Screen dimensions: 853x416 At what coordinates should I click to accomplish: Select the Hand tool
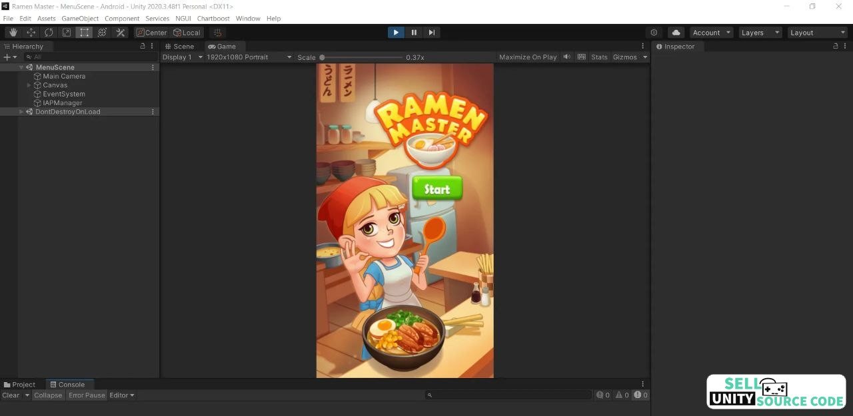pos(13,33)
